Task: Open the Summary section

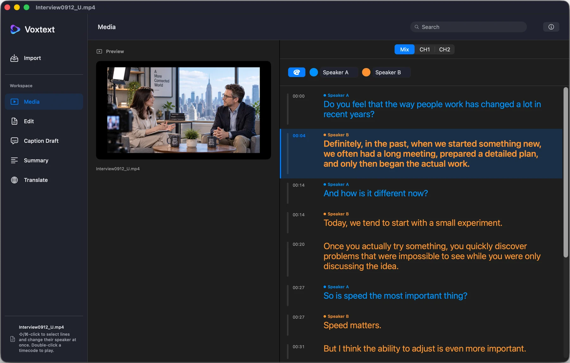Action: [44, 160]
